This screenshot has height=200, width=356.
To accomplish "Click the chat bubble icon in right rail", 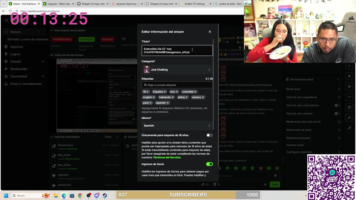I will (349, 87).
